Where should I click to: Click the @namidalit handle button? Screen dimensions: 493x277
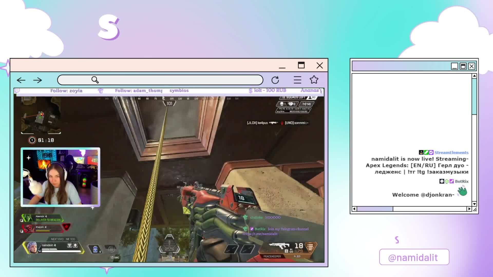(x=414, y=257)
